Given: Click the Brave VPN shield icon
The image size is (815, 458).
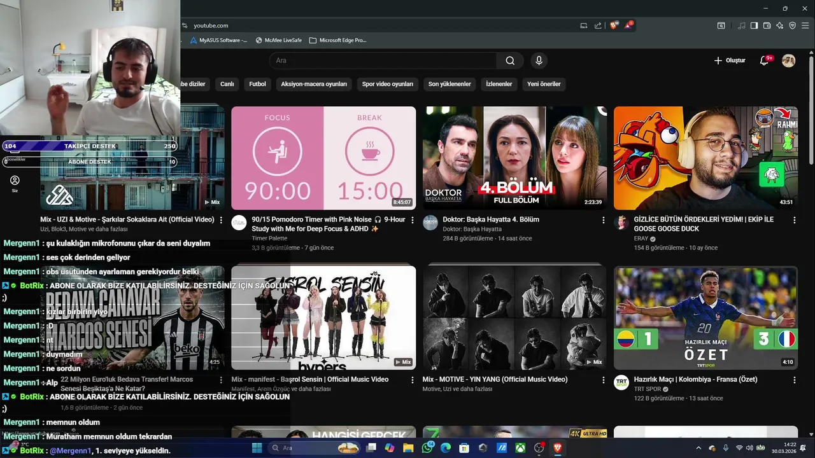Looking at the screenshot, I should coord(792,25).
